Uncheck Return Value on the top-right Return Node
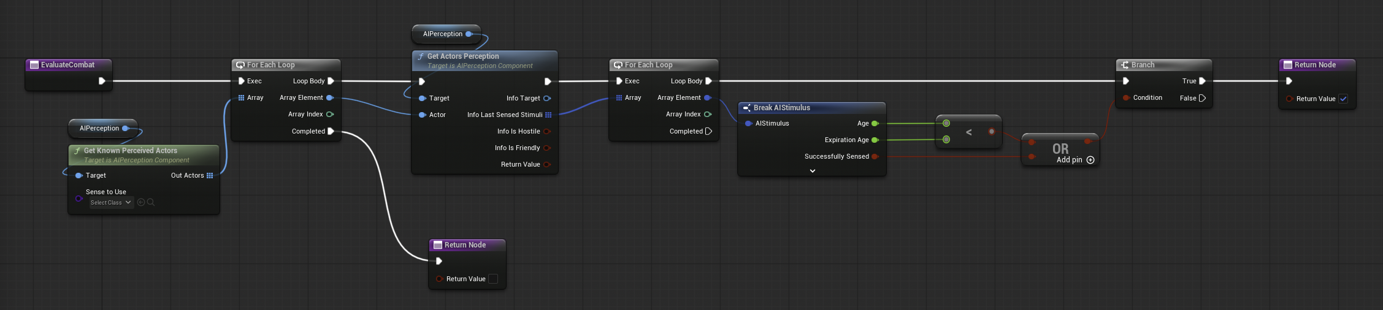The height and width of the screenshot is (310, 1383). pos(1343,99)
